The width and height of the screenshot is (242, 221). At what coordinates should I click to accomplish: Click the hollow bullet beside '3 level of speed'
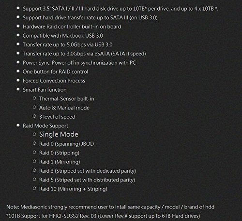34,116
